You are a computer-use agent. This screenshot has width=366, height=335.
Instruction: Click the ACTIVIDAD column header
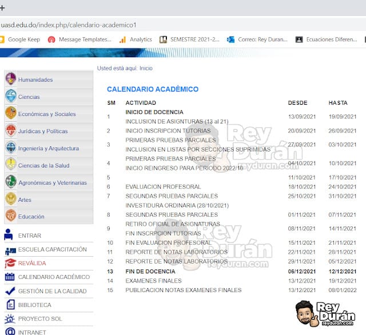[141, 103]
